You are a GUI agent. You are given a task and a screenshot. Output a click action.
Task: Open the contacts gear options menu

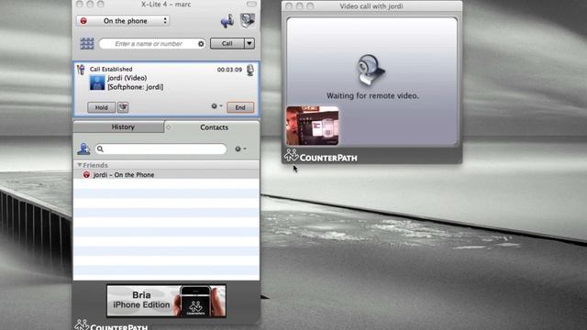240,148
